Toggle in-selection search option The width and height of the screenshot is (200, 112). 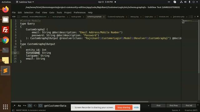pyautogui.click(x=35, y=106)
